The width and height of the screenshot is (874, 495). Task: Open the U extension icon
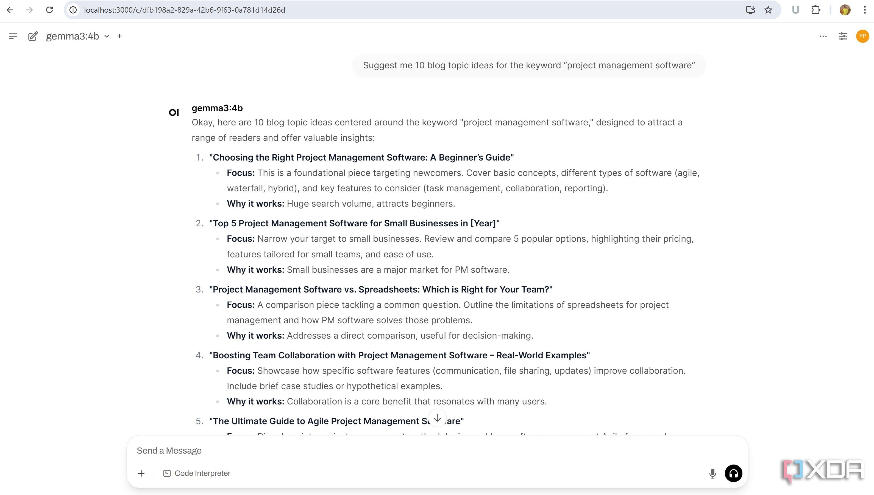coord(795,10)
